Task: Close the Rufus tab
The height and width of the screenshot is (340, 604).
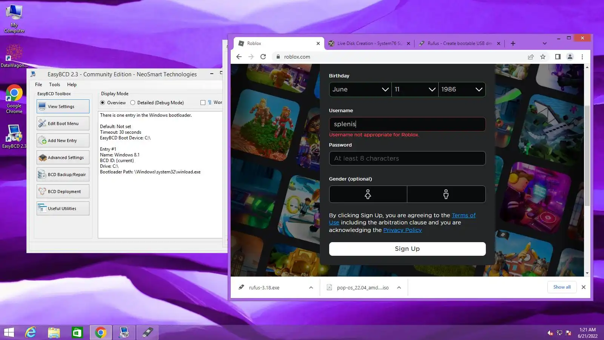Action: 499,43
